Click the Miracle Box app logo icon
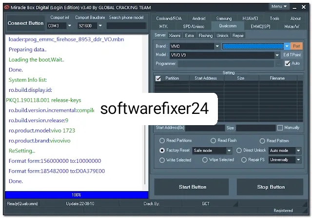The height and width of the screenshot is (218, 312). click(7, 8)
